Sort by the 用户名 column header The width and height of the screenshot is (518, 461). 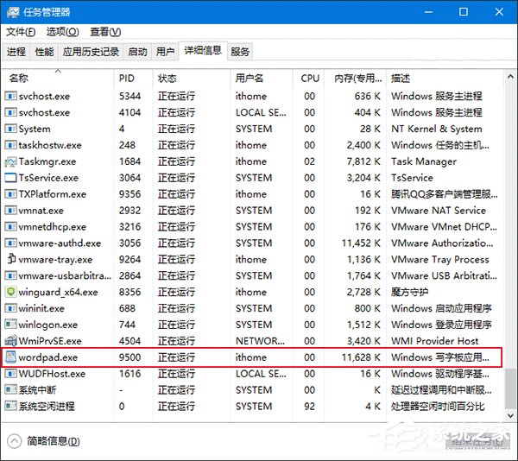(x=262, y=79)
